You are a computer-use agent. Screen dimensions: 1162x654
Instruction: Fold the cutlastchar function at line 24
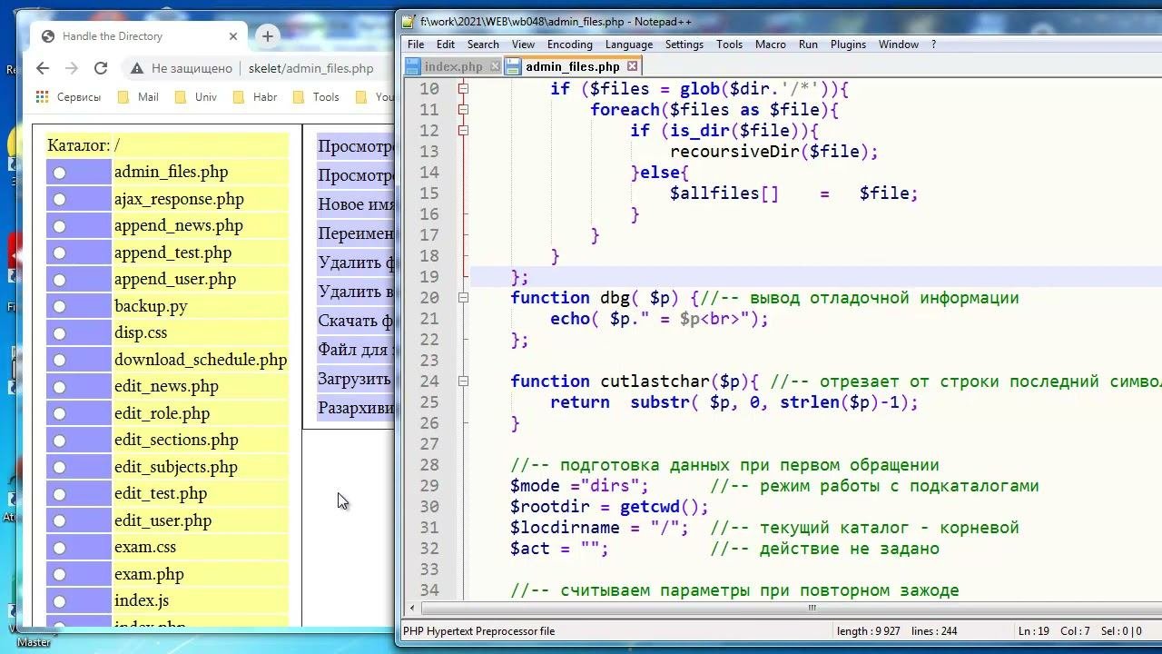pos(463,381)
